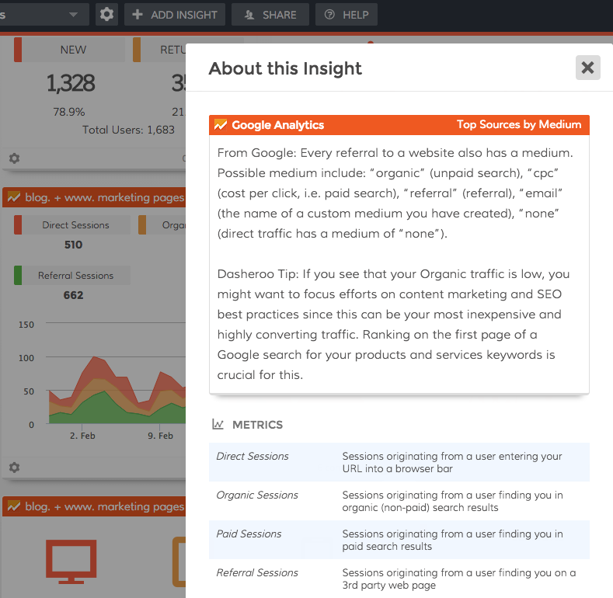The height and width of the screenshot is (598, 613).
Task: Open the HELP menu item
Action: (x=347, y=15)
